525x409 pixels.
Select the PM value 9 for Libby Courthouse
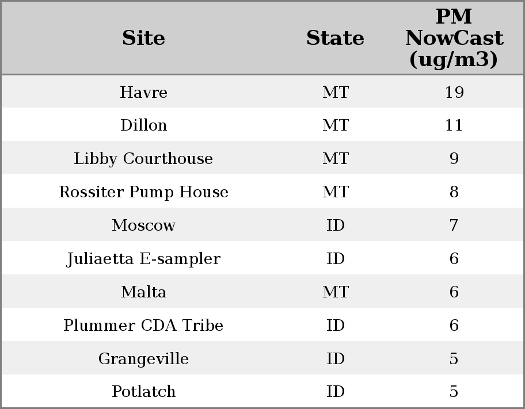454,159
